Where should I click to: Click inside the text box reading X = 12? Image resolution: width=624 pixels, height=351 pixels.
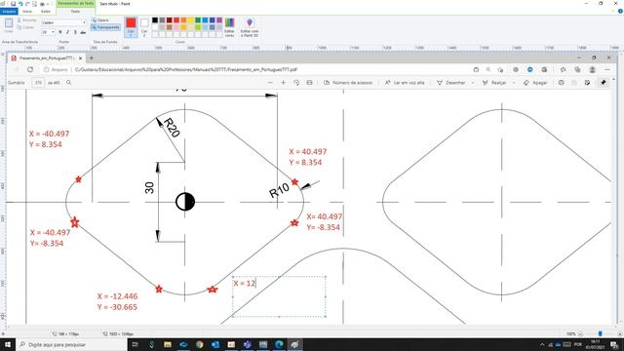(x=279, y=296)
